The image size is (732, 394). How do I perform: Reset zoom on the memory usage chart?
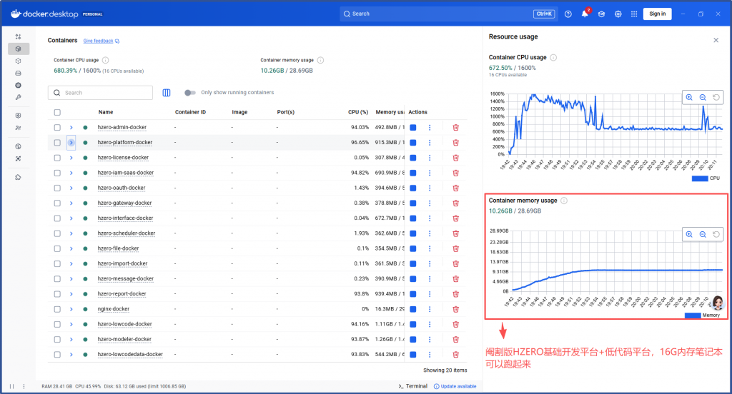(x=716, y=234)
